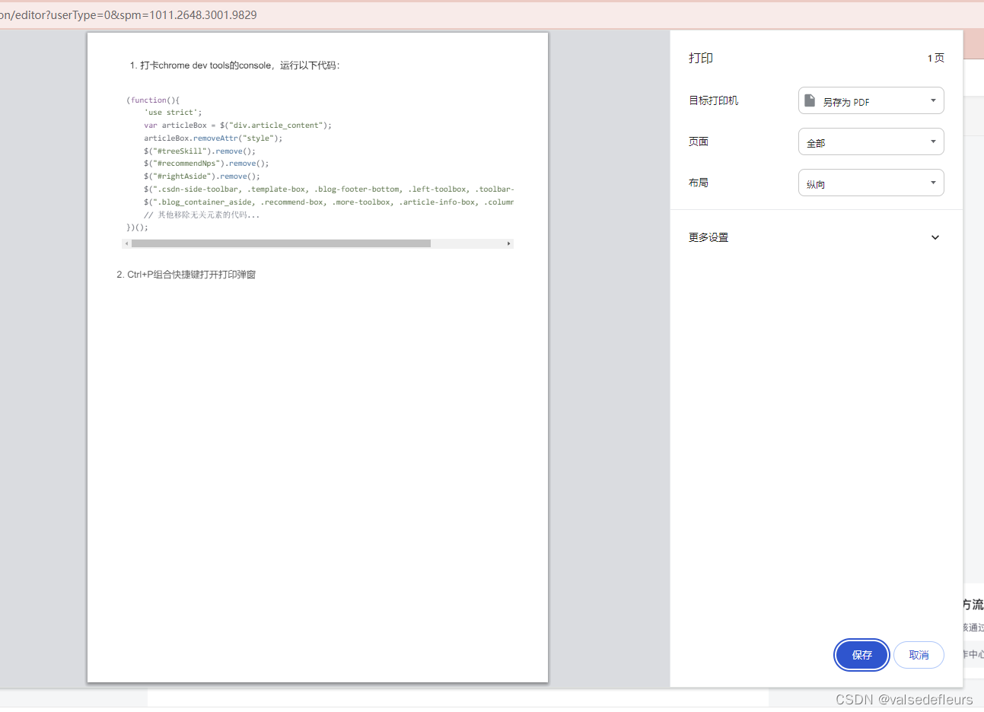This screenshot has width=984, height=712.
Task: Click the PDF document icon beside 另存为 PDF
Action: 809,100
